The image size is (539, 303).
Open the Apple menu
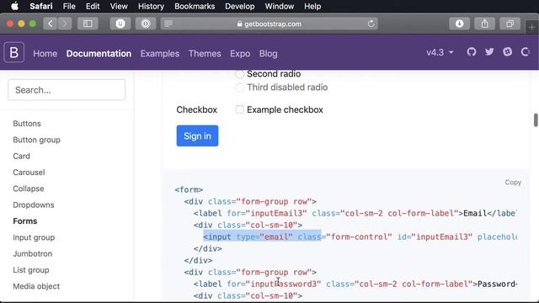pyautogui.click(x=14, y=6)
